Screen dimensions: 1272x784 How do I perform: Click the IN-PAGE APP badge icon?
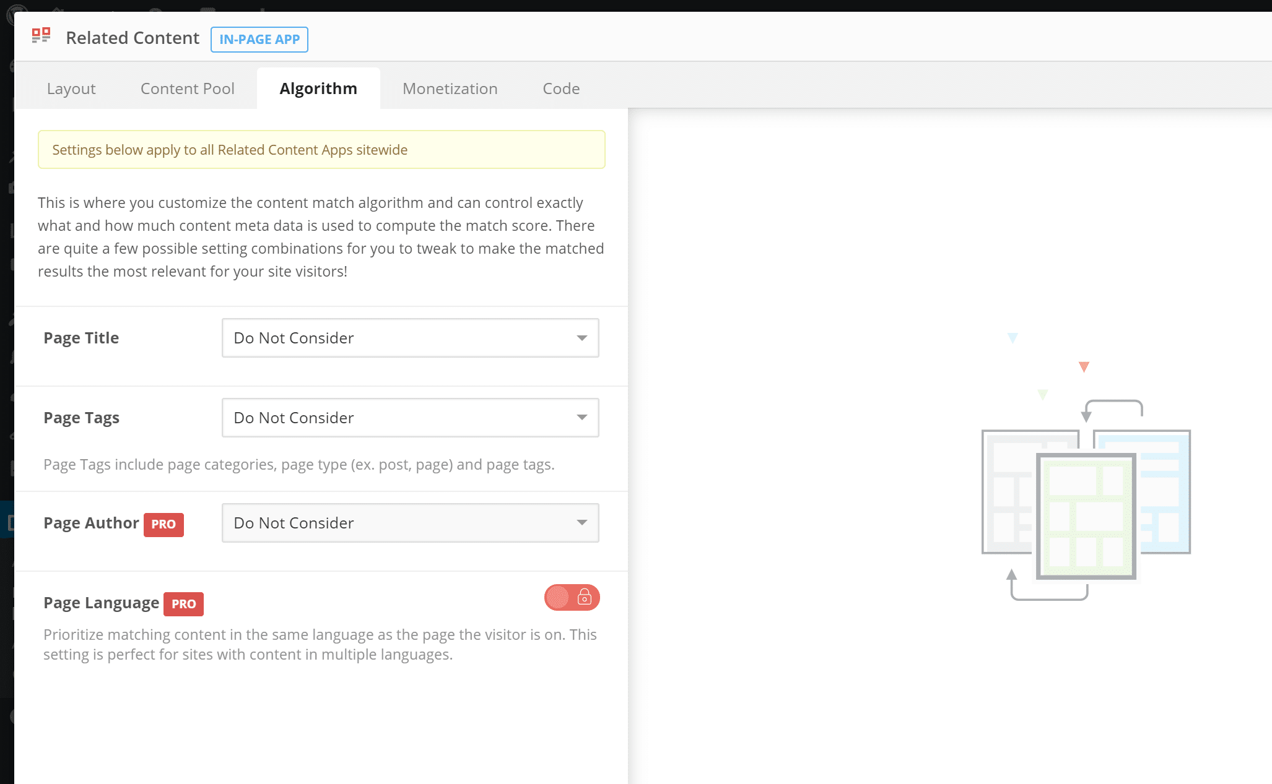pyautogui.click(x=259, y=39)
